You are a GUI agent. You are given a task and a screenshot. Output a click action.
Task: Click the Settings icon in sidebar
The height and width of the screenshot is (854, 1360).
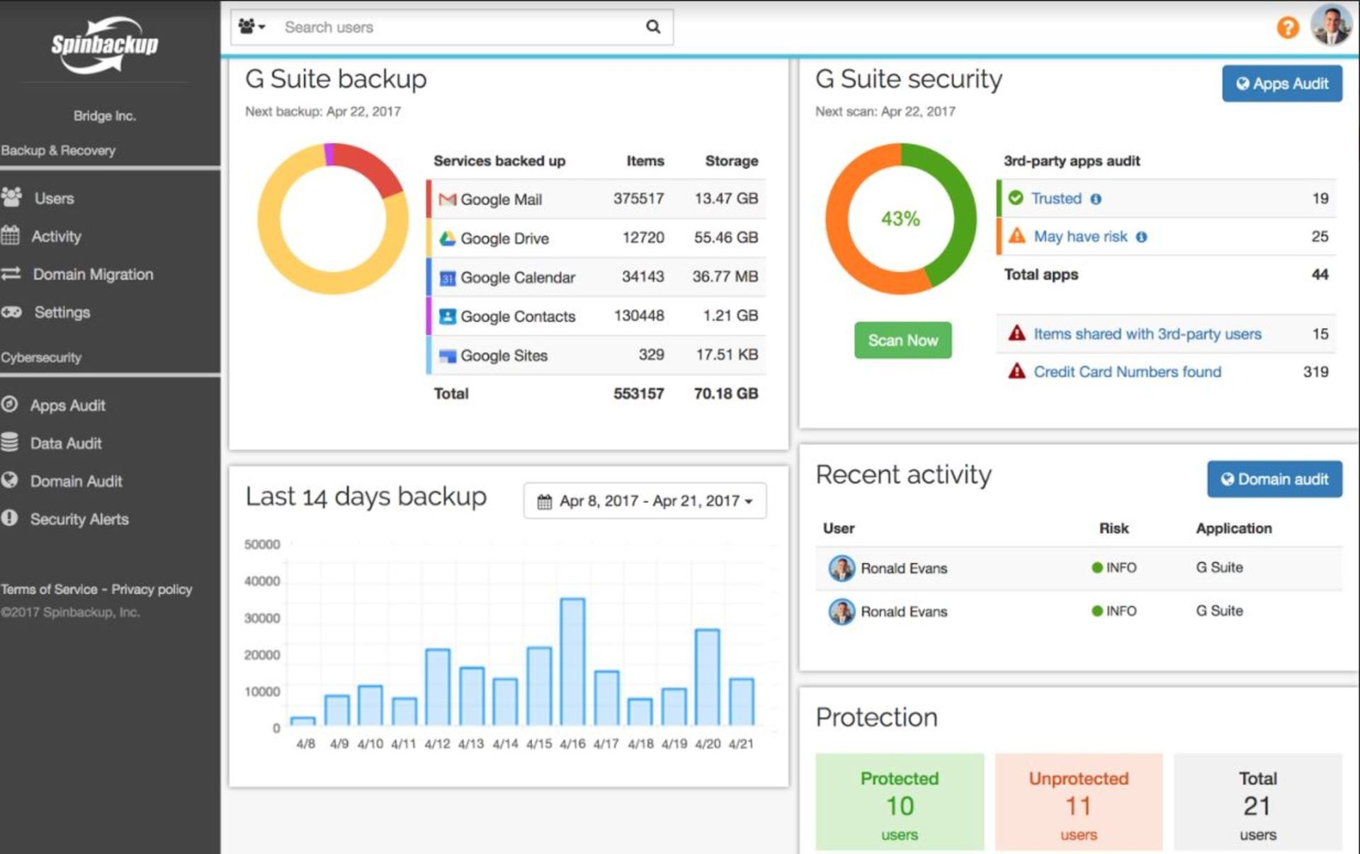click(x=11, y=312)
